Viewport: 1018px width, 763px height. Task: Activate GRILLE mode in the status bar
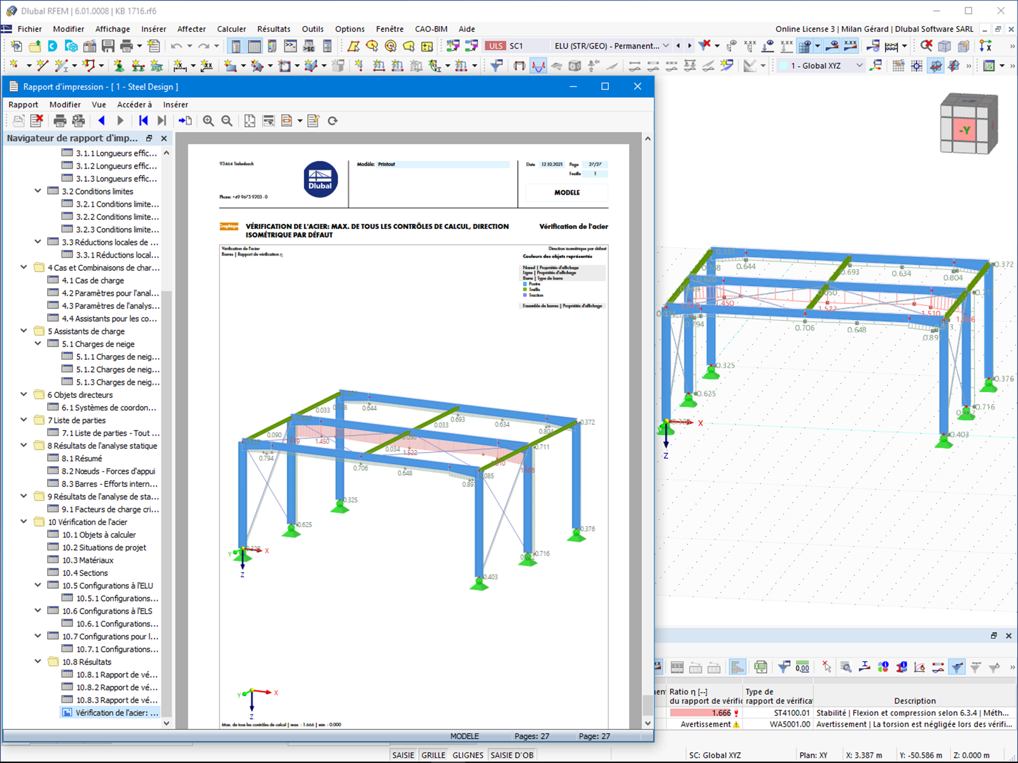coord(433,755)
